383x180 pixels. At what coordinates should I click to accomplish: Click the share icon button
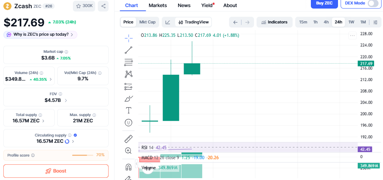click(103, 6)
